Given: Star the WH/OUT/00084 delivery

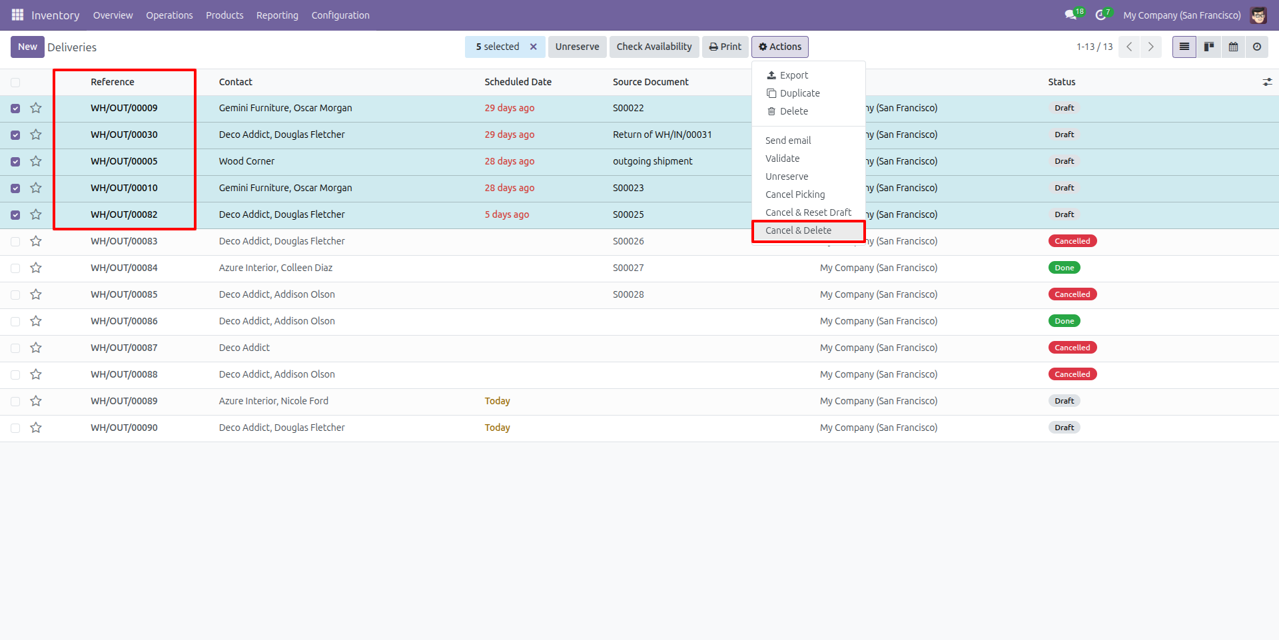Looking at the screenshot, I should pos(36,268).
